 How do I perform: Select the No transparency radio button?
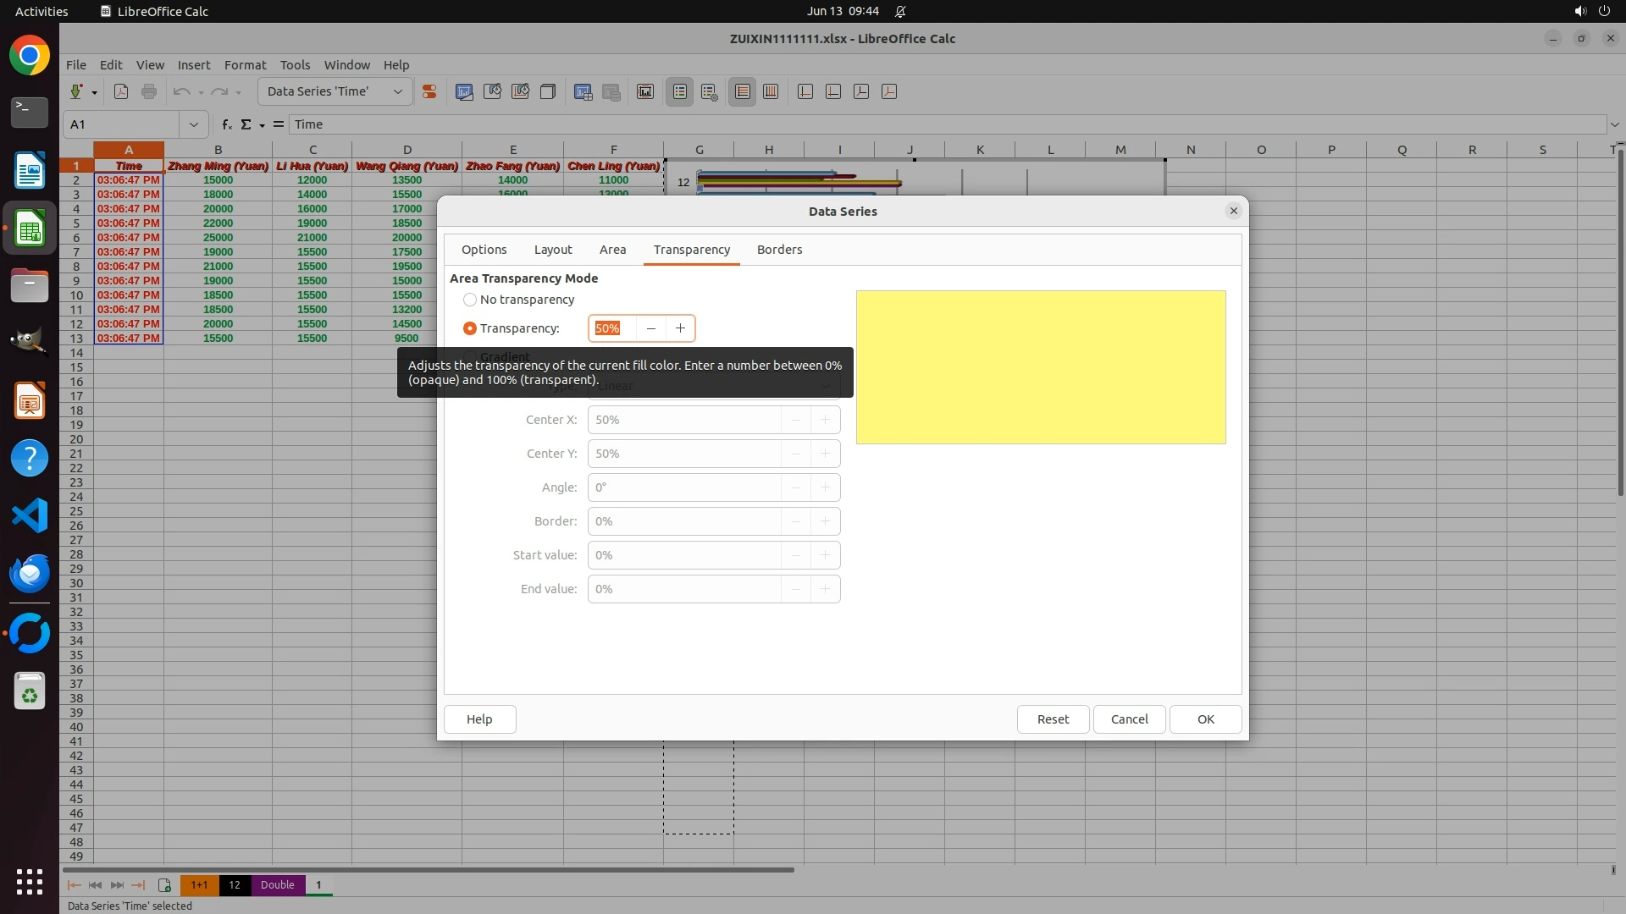coord(470,300)
